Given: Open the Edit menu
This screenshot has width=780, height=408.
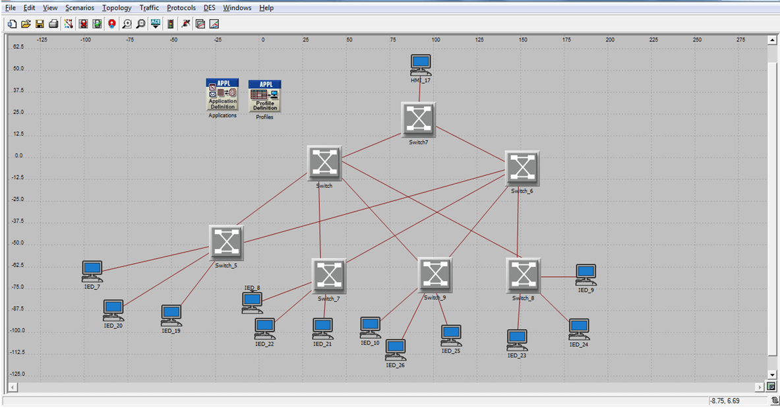Looking at the screenshot, I should [x=30, y=7].
